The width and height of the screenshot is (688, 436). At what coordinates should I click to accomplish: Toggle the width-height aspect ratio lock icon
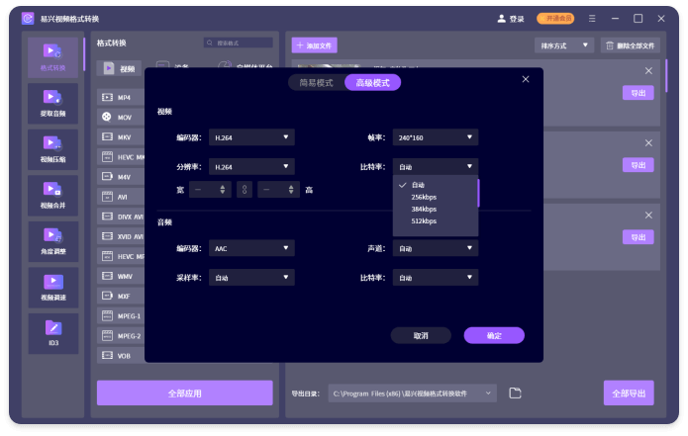tap(245, 189)
